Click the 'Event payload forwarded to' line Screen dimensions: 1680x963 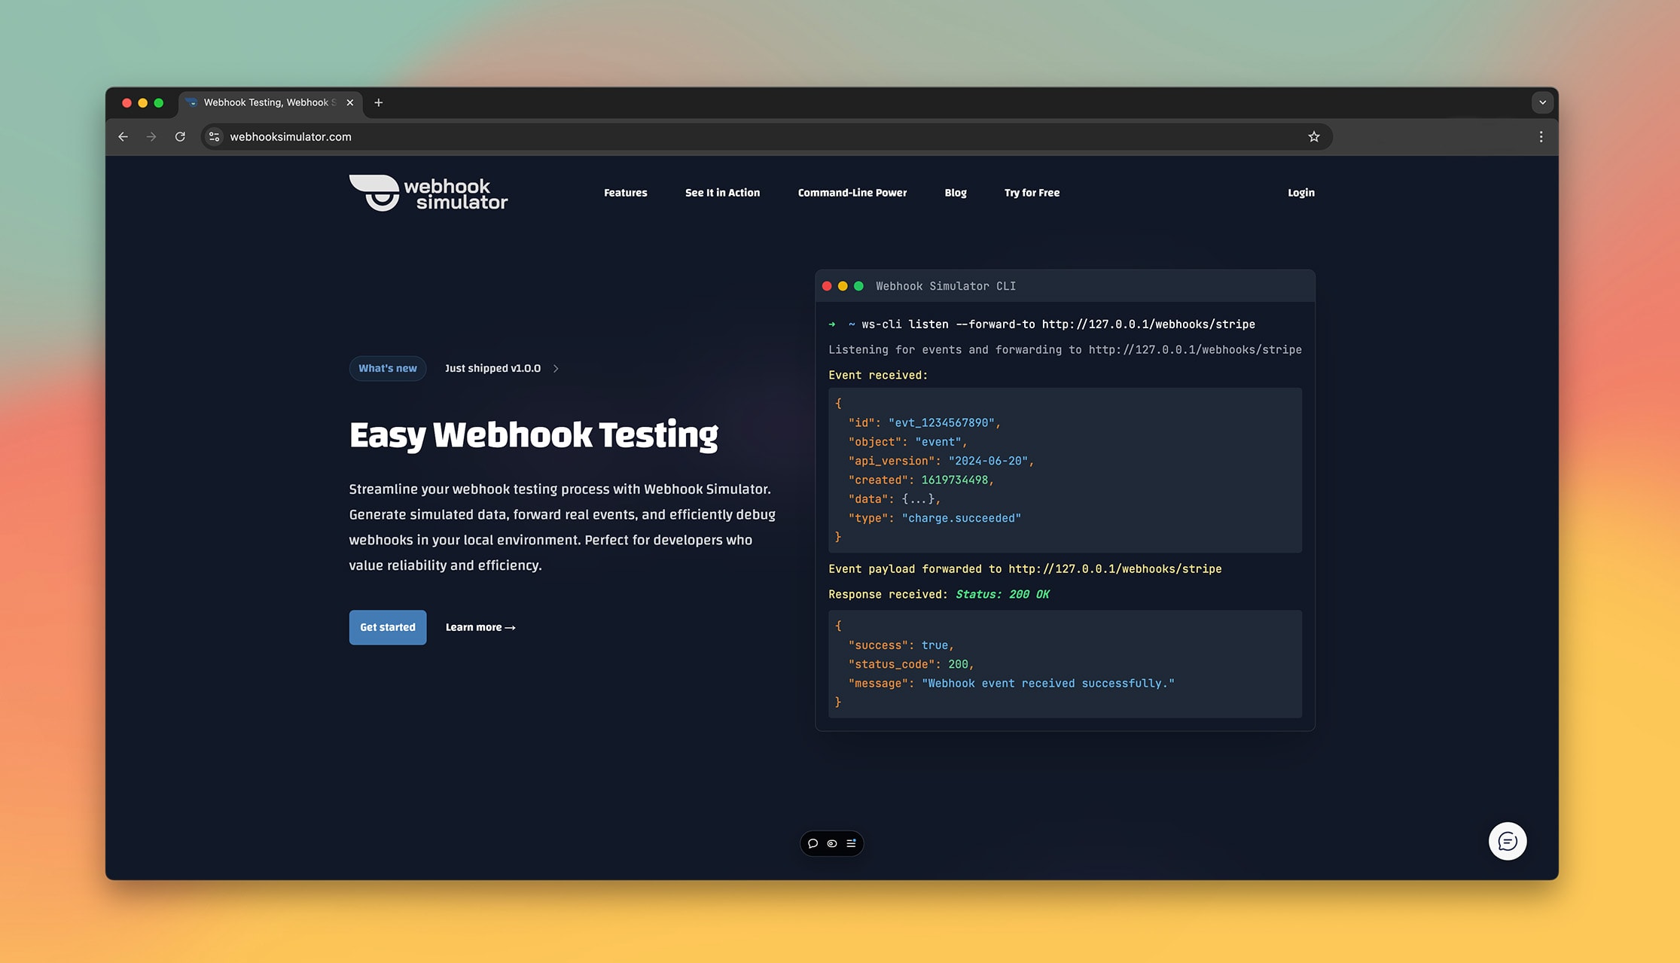coord(1025,569)
